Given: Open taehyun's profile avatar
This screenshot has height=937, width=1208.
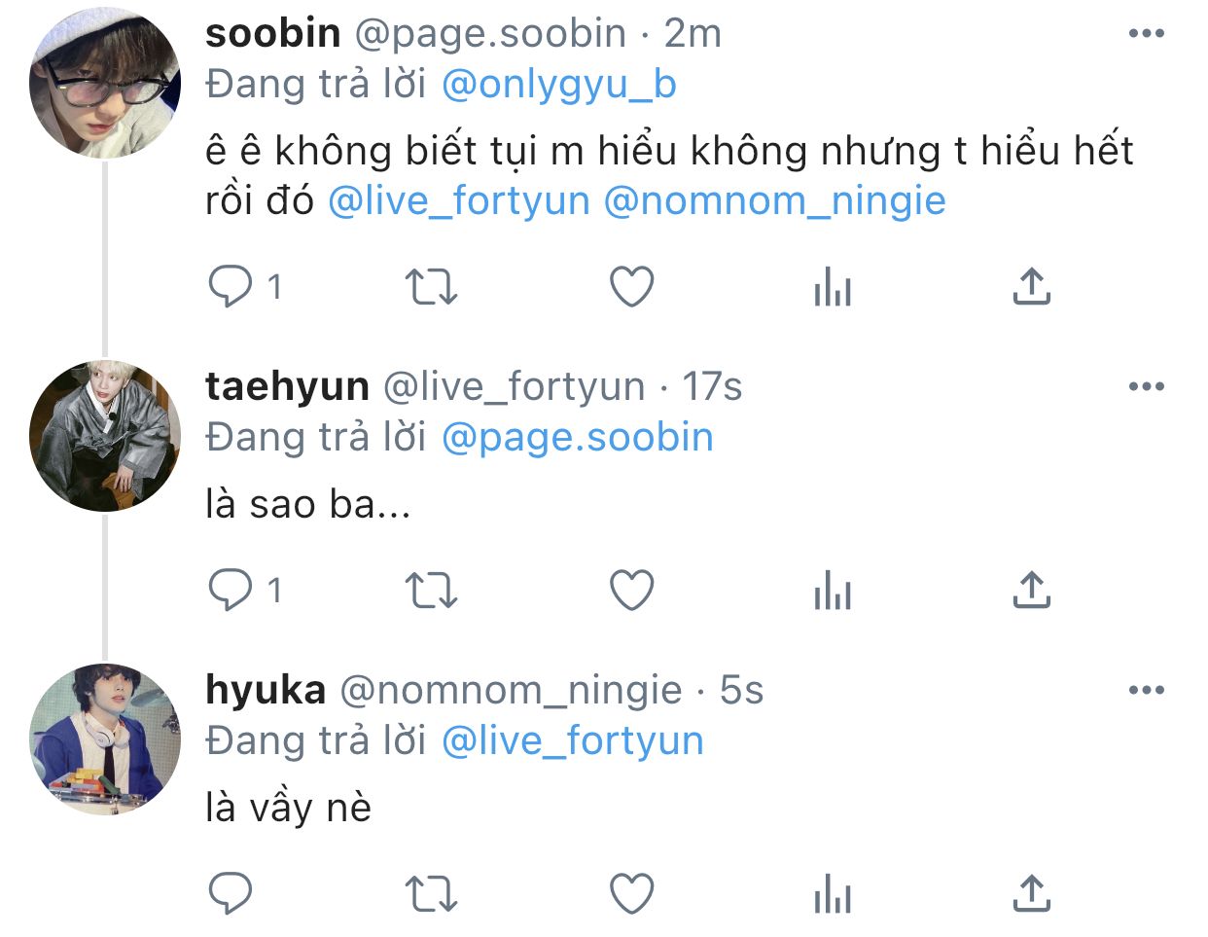Looking at the screenshot, I should tap(105, 436).
